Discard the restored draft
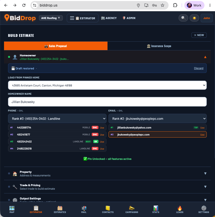 199,68
